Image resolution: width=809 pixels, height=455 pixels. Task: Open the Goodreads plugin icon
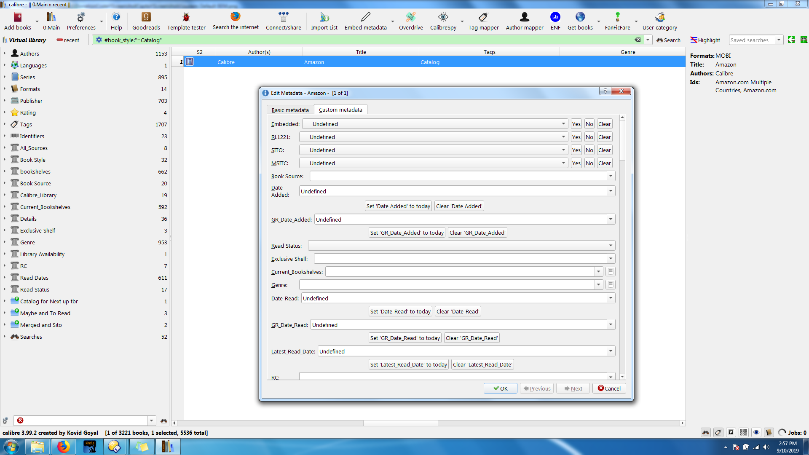click(146, 17)
